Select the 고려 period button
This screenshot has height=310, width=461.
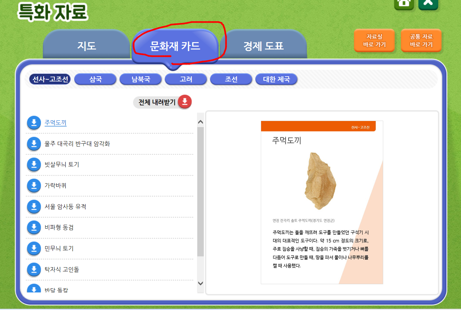pos(186,79)
